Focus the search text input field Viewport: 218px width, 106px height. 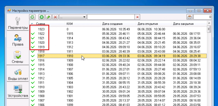pyautogui.click(x=111, y=17)
